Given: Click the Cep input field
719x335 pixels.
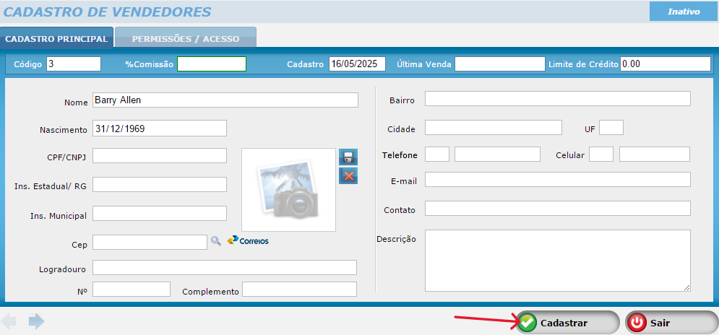Looking at the screenshot, I should click(x=150, y=242).
